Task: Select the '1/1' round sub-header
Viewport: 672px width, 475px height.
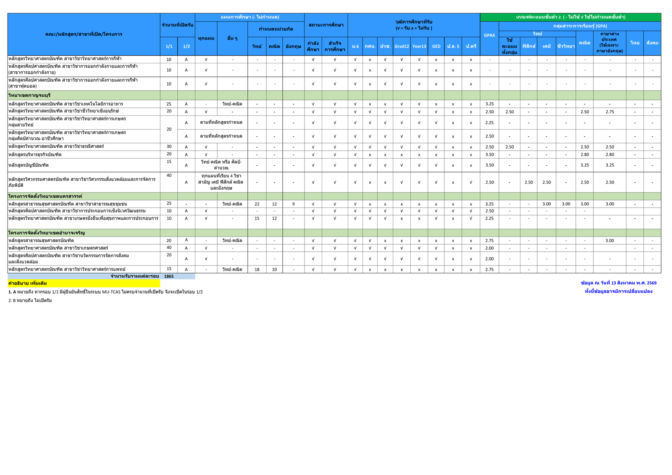Action: [x=169, y=46]
